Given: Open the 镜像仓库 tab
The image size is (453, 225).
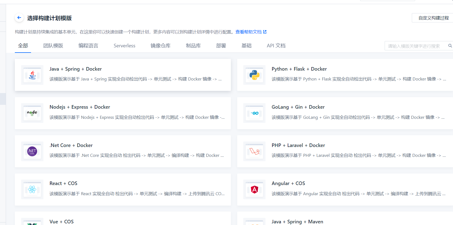Looking at the screenshot, I should coord(161,46).
